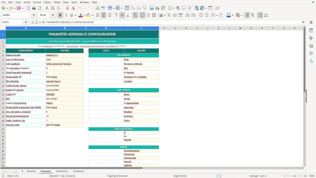Toggle Align Right

click(x=109, y=15)
